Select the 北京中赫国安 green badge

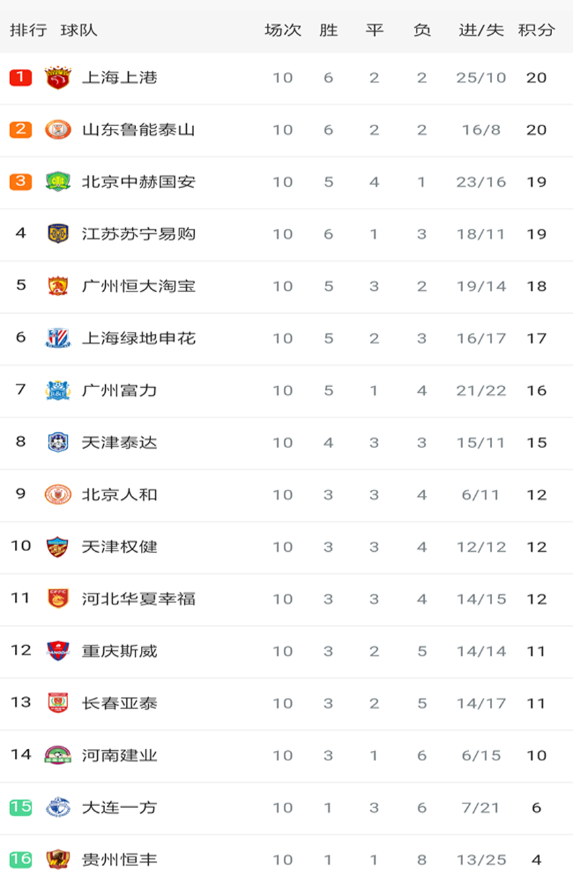58,181
